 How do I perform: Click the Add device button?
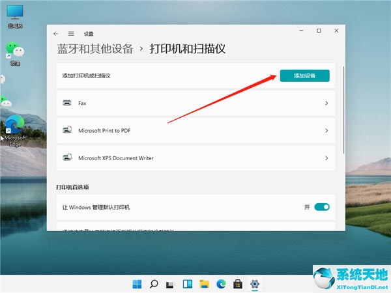coord(305,76)
